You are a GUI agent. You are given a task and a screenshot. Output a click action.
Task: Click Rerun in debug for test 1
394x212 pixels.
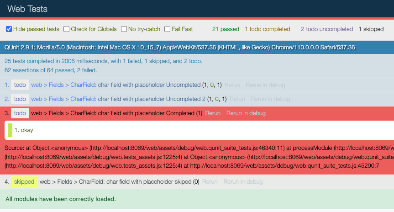pyautogui.click(x=265, y=85)
